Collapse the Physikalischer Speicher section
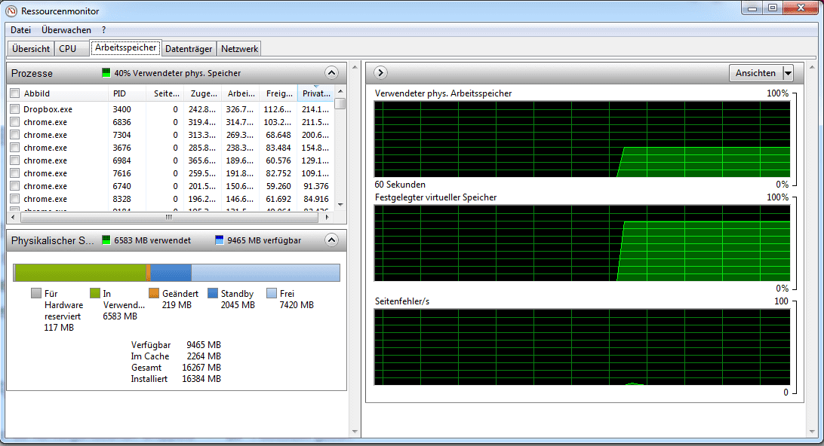The width and height of the screenshot is (824, 446). click(331, 240)
